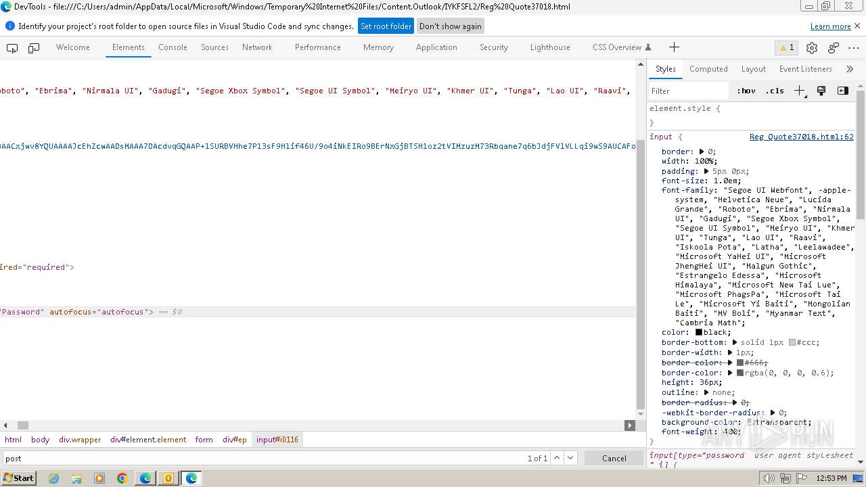Switch to Network tab

click(x=257, y=47)
